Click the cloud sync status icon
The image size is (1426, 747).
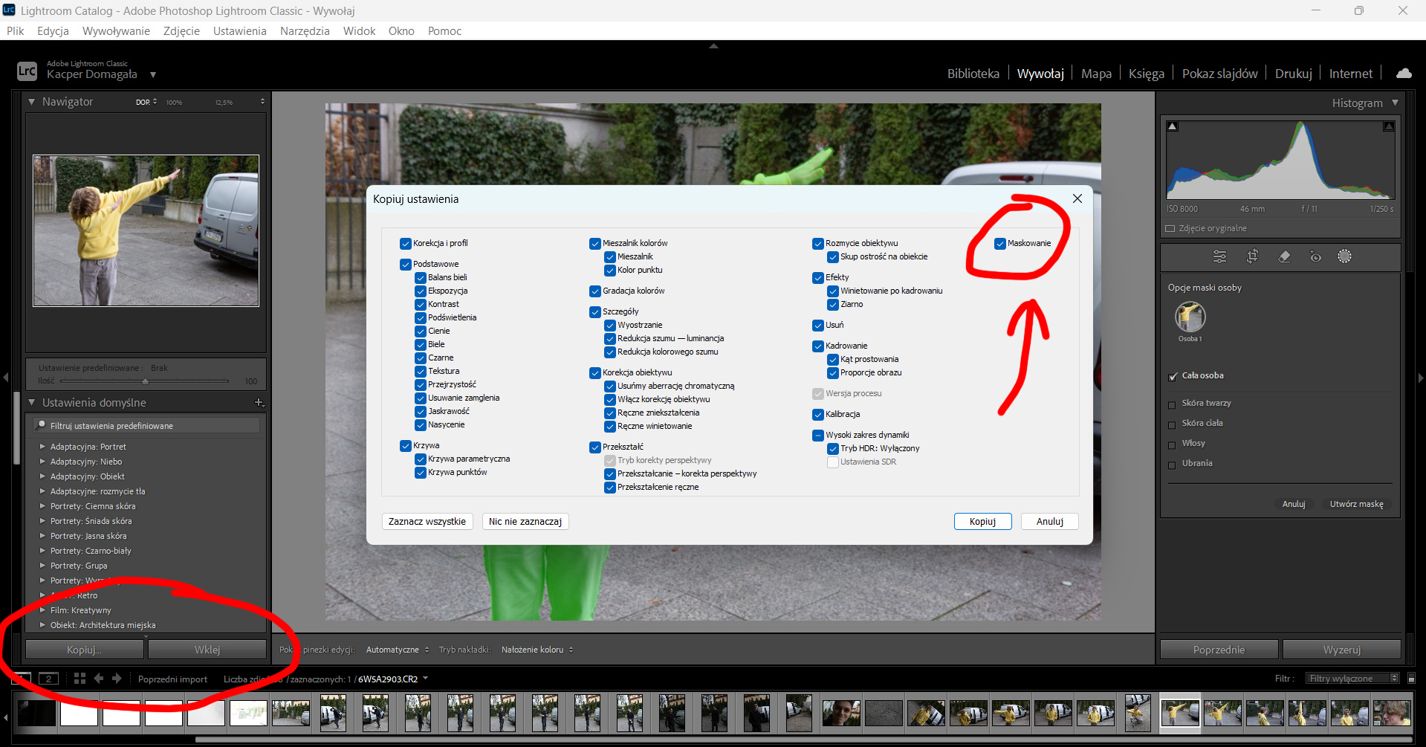[x=1403, y=73]
